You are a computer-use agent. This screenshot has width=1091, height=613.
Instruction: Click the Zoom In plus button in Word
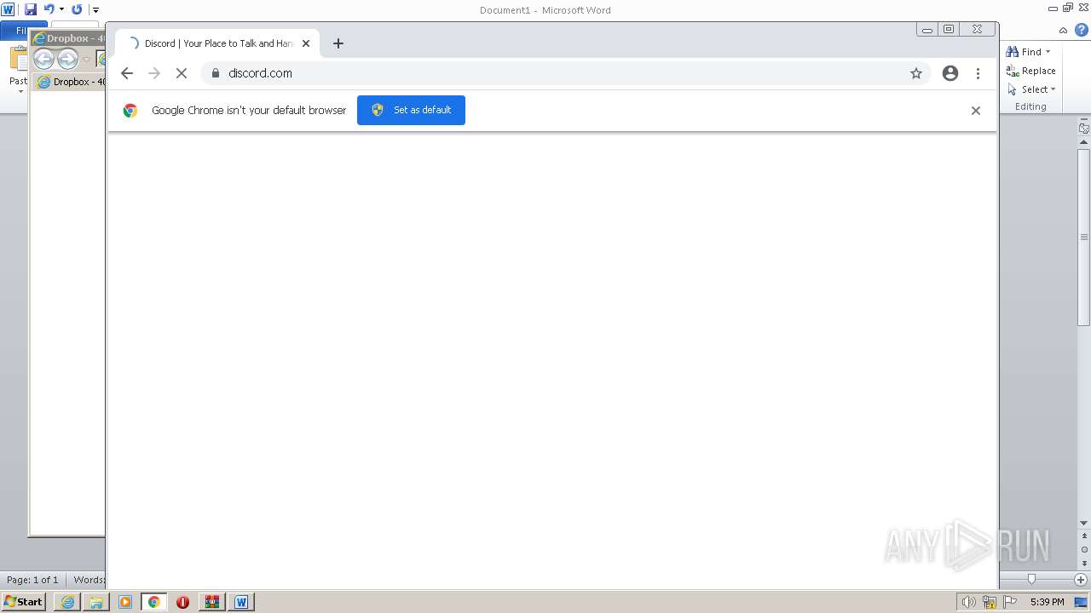tap(1081, 580)
